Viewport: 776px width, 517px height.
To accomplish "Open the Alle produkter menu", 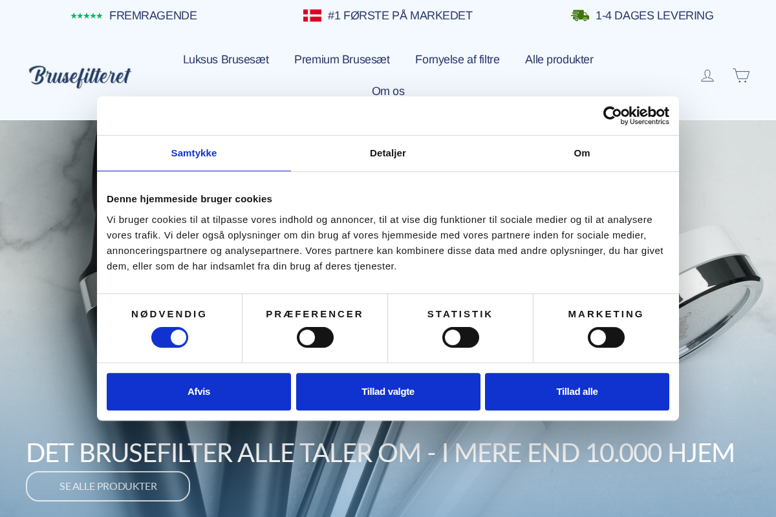I will 559,59.
